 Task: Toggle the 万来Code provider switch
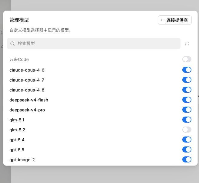tap(187, 59)
